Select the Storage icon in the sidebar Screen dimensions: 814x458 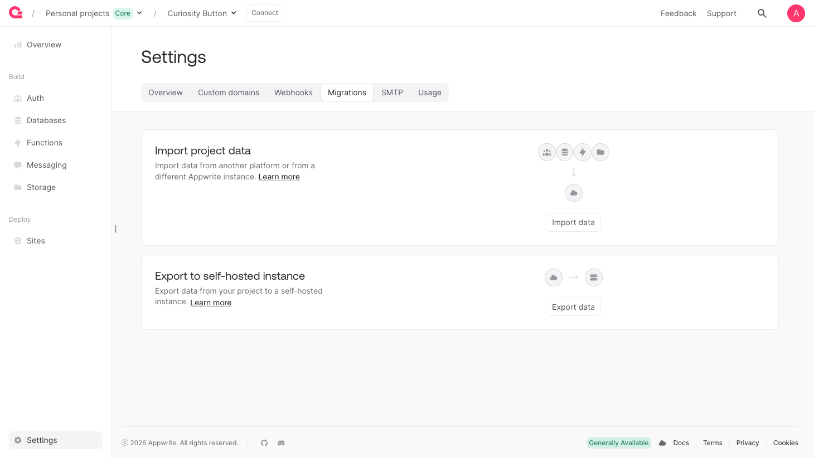pyautogui.click(x=17, y=187)
